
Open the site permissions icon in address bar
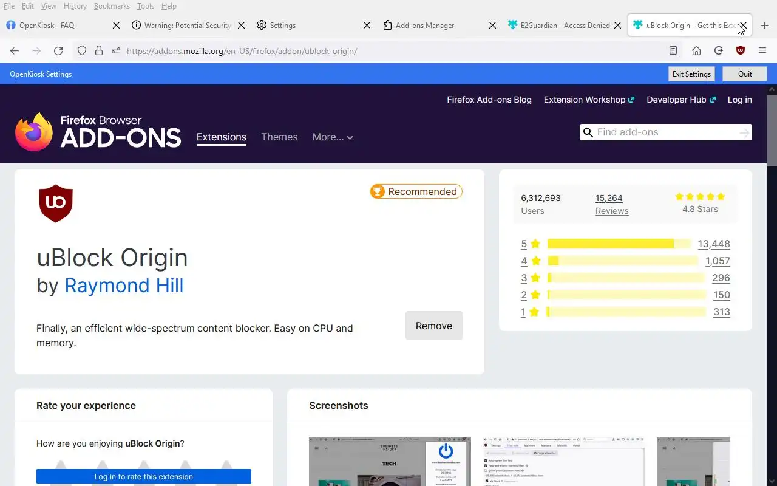116,51
